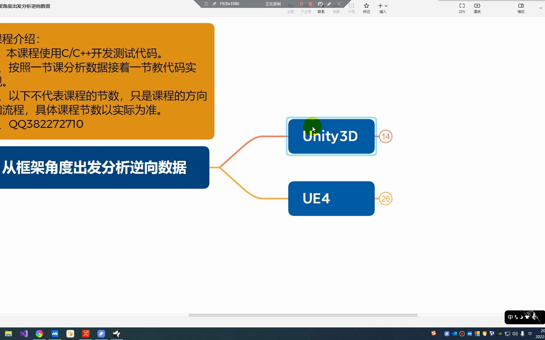Expand Unity3D branch via 14 badge
This screenshot has width=545, height=340.
click(x=385, y=136)
